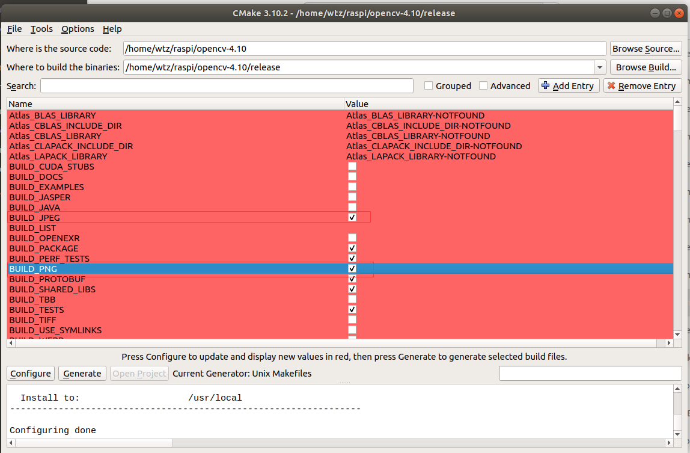Uncheck the BUILD_PNG value checkbox
Image resolution: width=690 pixels, height=453 pixels.
click(x=352, y=268)
